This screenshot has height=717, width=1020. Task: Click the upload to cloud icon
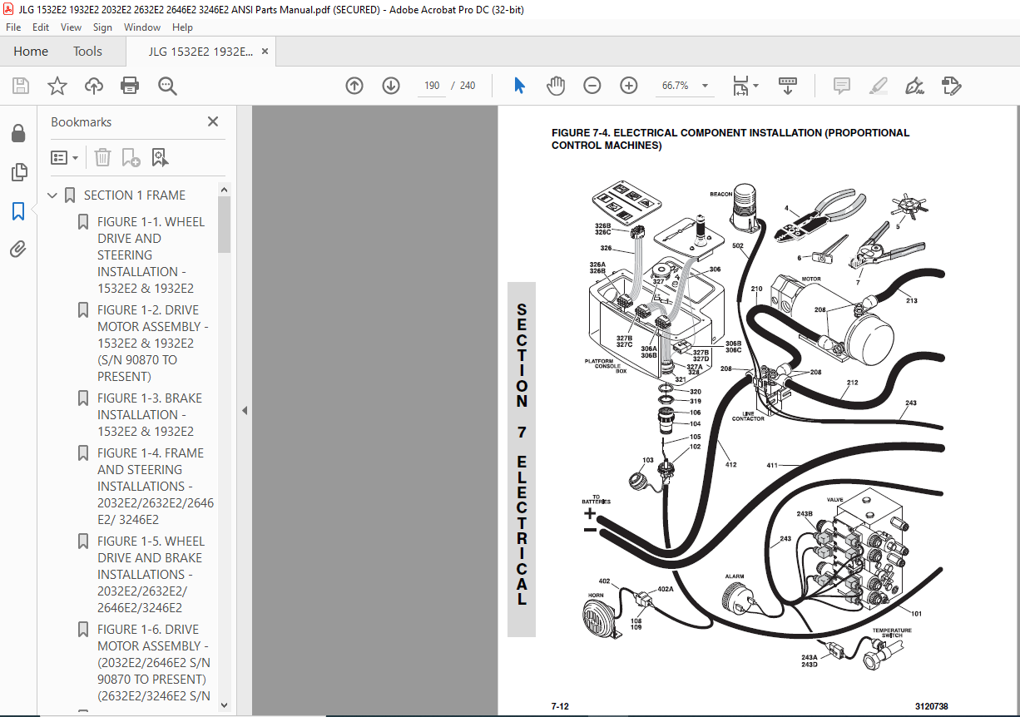(94, 86)
